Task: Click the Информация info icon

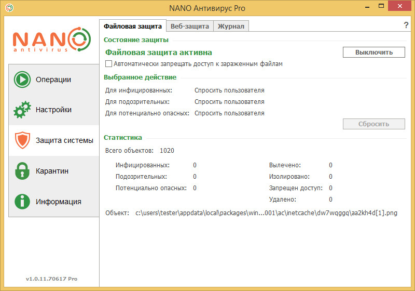Action: pos(22,202)
